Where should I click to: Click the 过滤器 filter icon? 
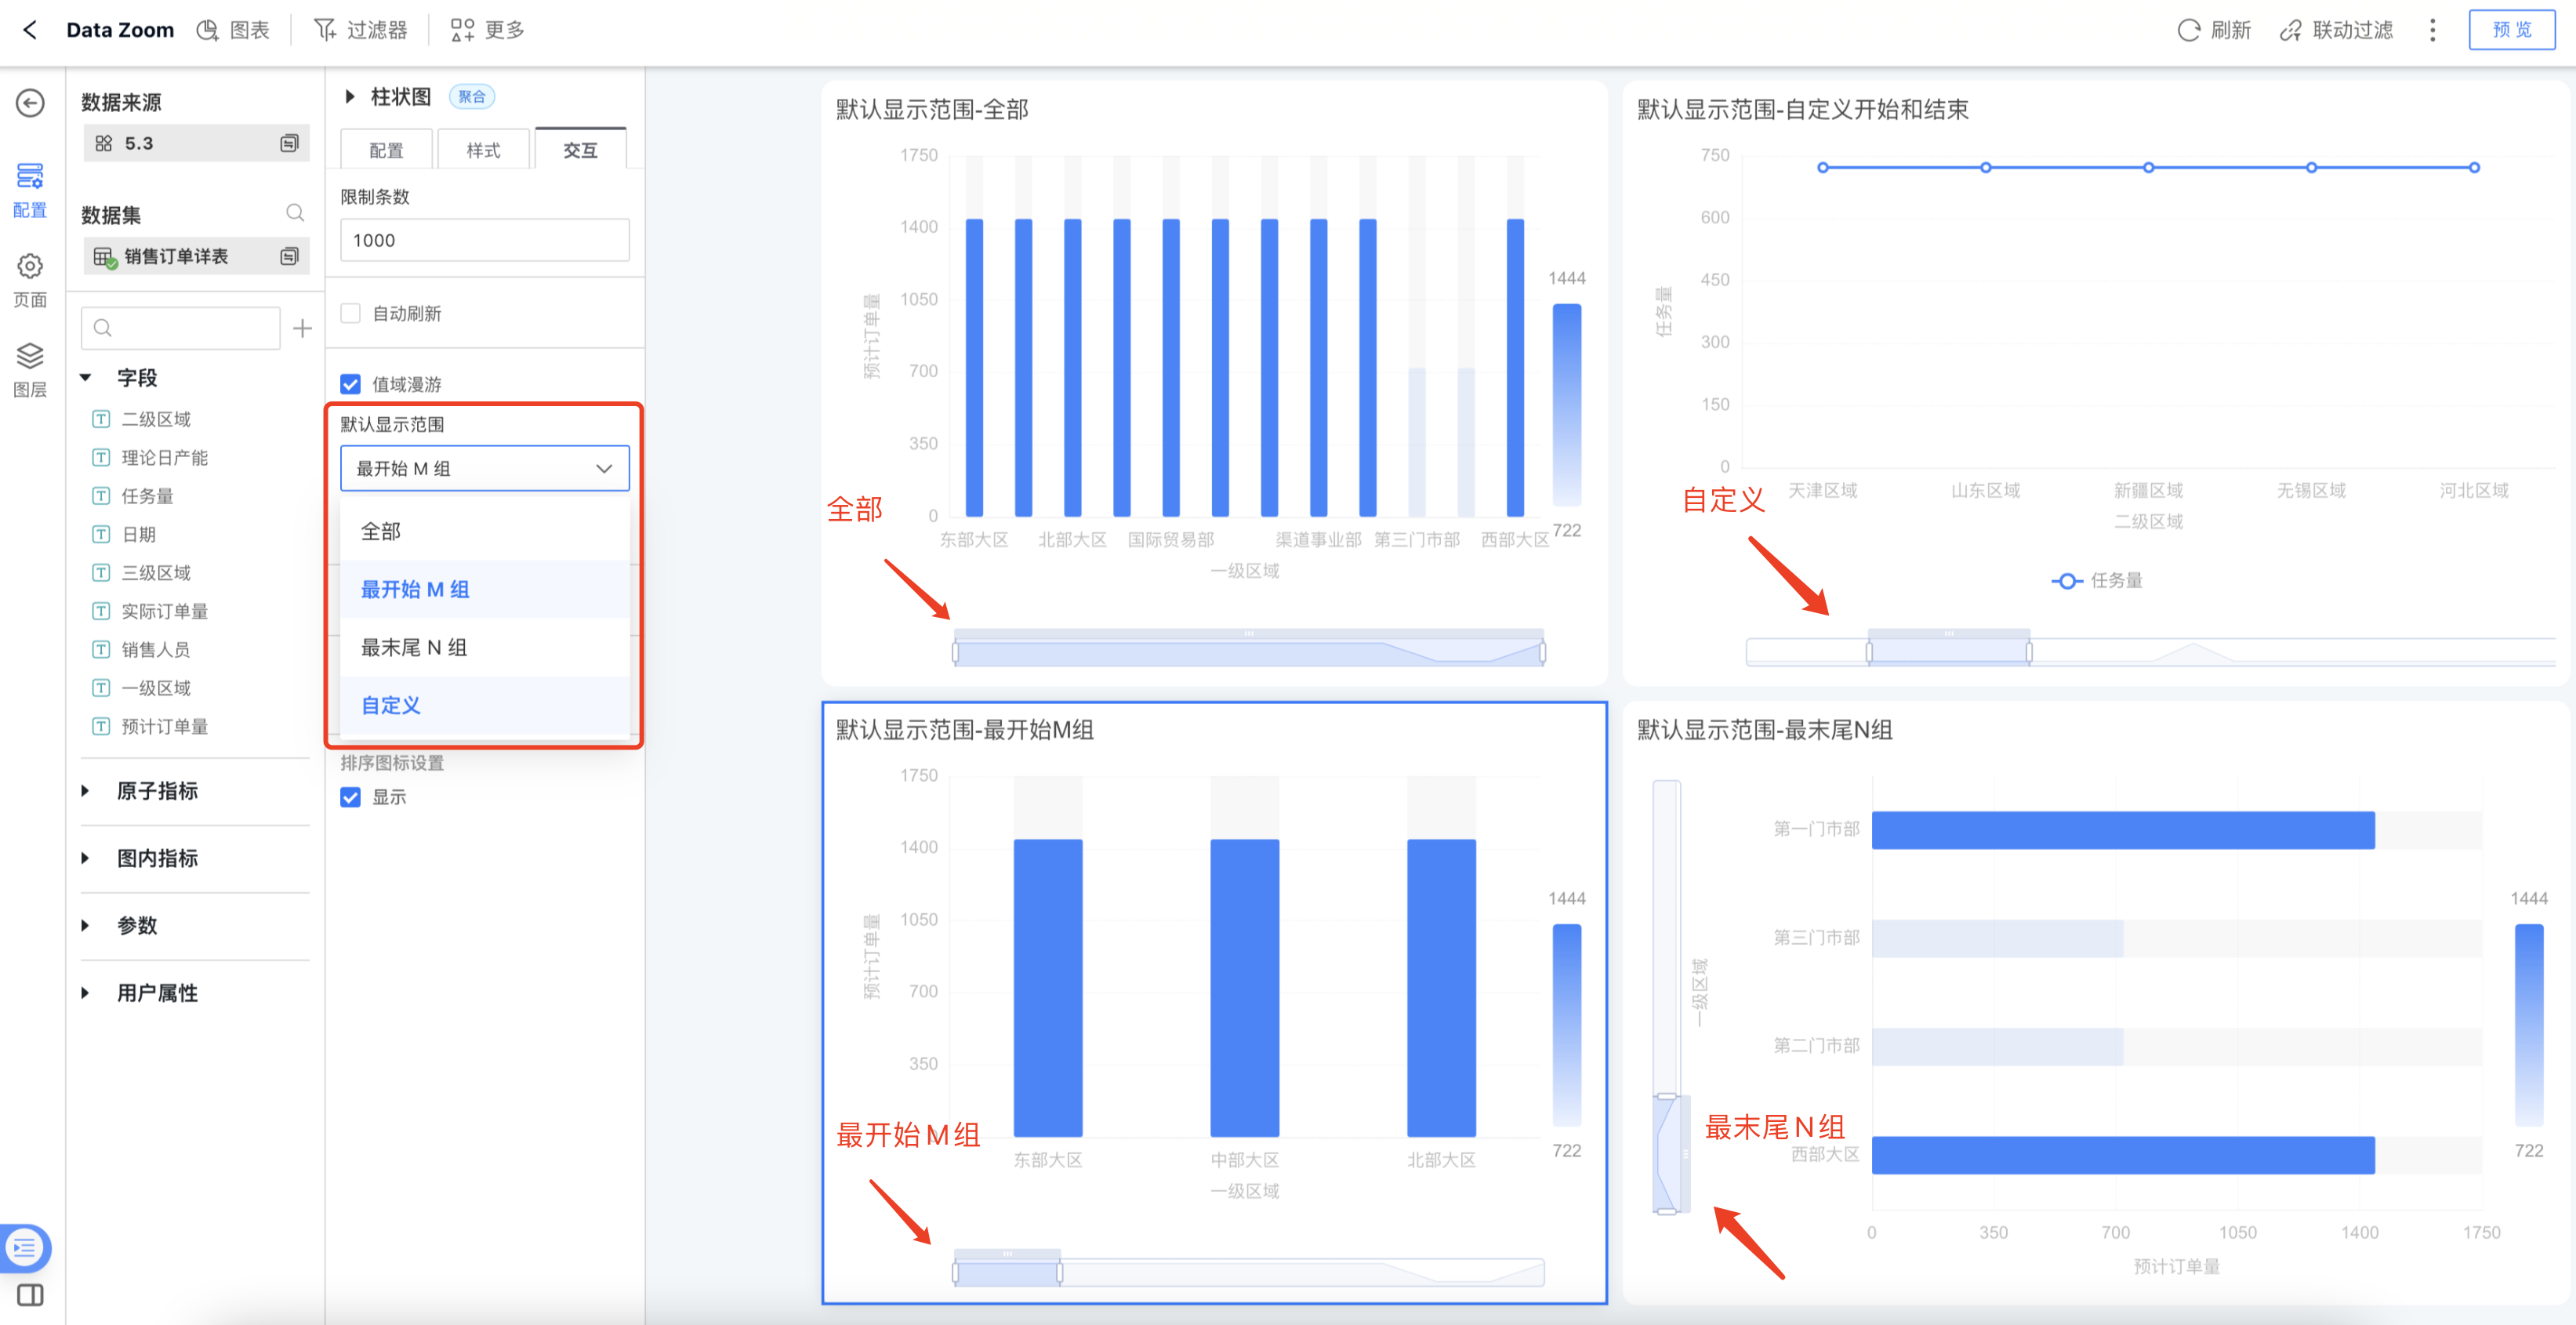[325, 30]
